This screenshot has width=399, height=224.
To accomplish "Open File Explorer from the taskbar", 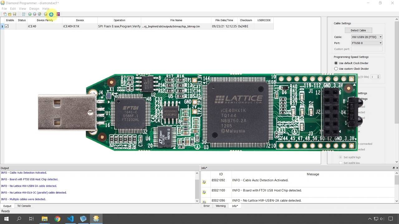I will [x=45, y=219].
